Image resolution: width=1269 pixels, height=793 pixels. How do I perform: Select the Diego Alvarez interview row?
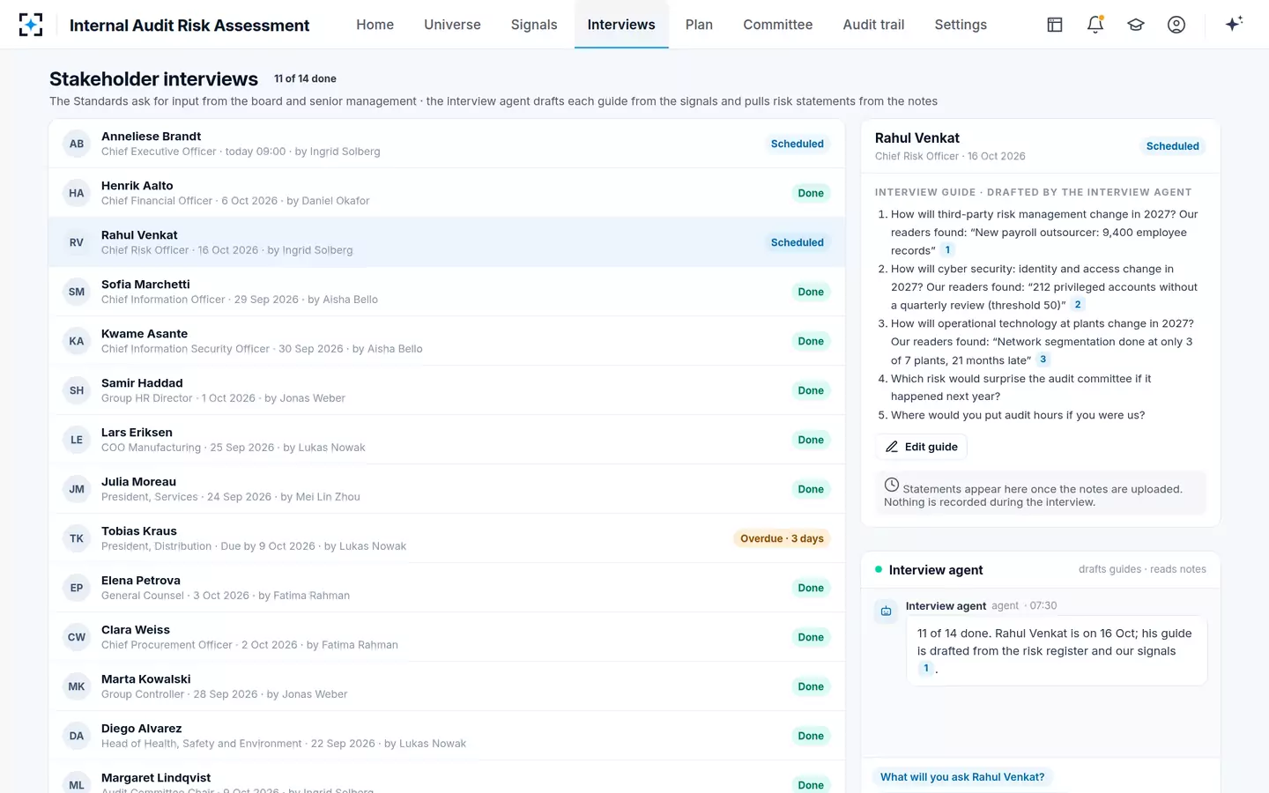point(447,736)
